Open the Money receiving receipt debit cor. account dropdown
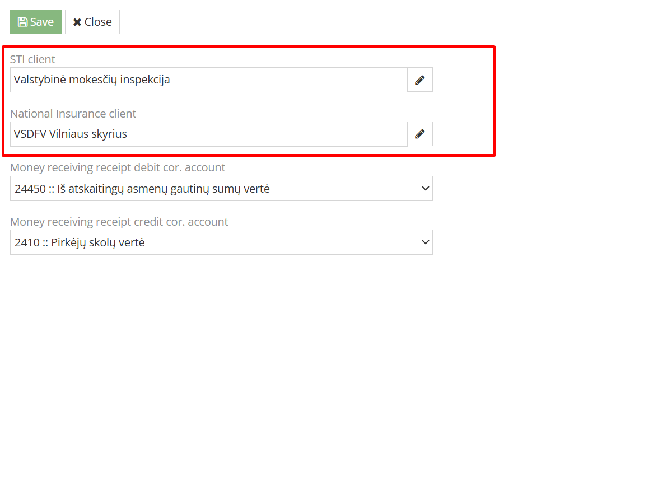Image resolution: width=672 pixels, height=504 pixels. coord(221,188)
